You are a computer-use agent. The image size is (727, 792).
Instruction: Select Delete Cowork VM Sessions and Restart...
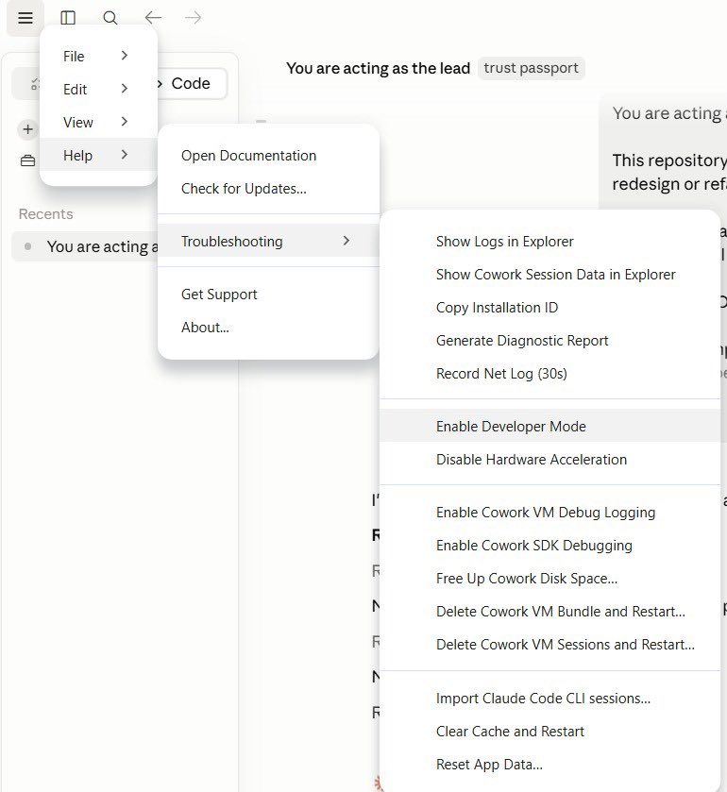(x=549, y=645)
